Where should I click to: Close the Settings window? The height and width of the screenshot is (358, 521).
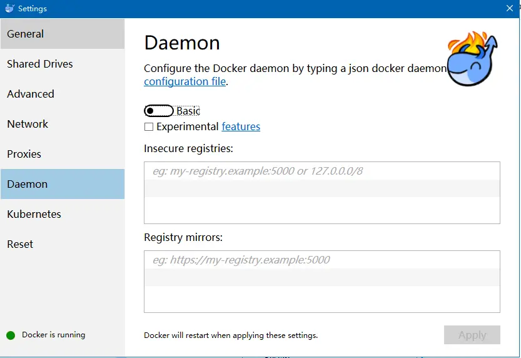tap(509, 8)
